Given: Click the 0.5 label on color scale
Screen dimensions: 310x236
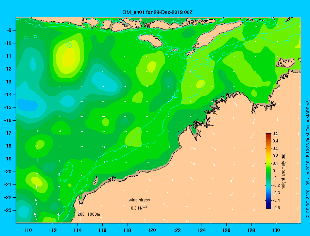Looking at the screenshot, I should 275,134.
